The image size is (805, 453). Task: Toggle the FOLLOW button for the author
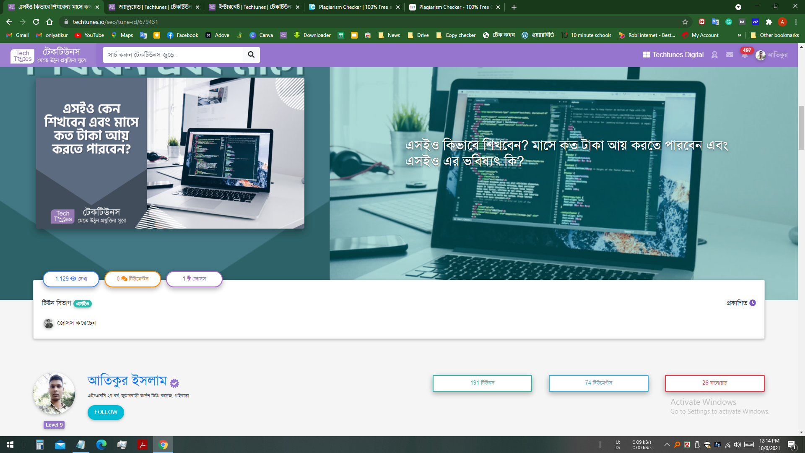point(106,412)
